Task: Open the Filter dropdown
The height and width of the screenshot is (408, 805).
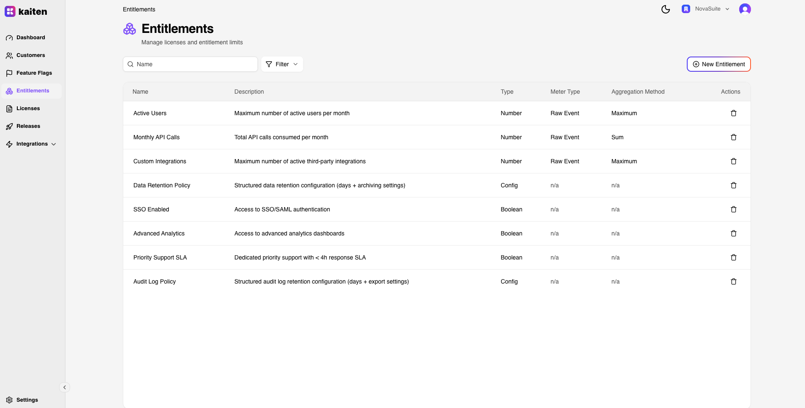Action: pyautogui.click(x=282, y=64)
